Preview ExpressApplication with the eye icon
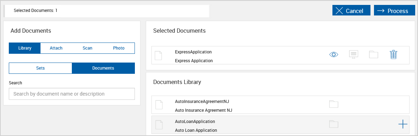 [333, 54]
